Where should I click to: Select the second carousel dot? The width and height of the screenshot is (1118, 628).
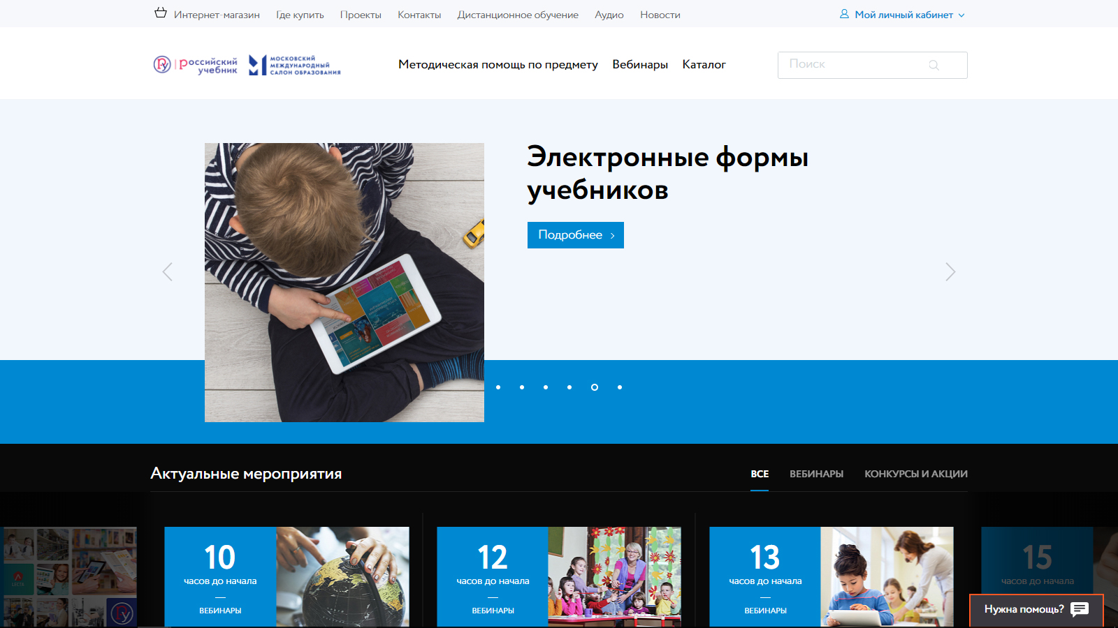coord(522,387)
